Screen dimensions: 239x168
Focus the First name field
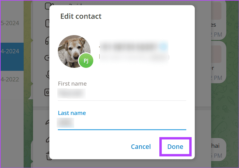pos(121,94)
